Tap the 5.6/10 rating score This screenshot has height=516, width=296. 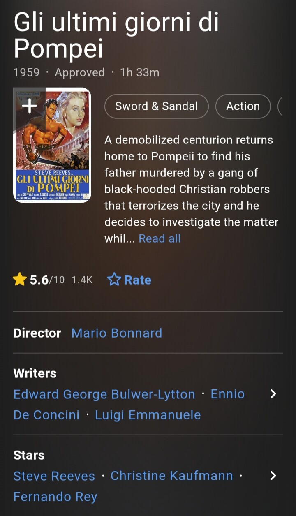point(47,280)
